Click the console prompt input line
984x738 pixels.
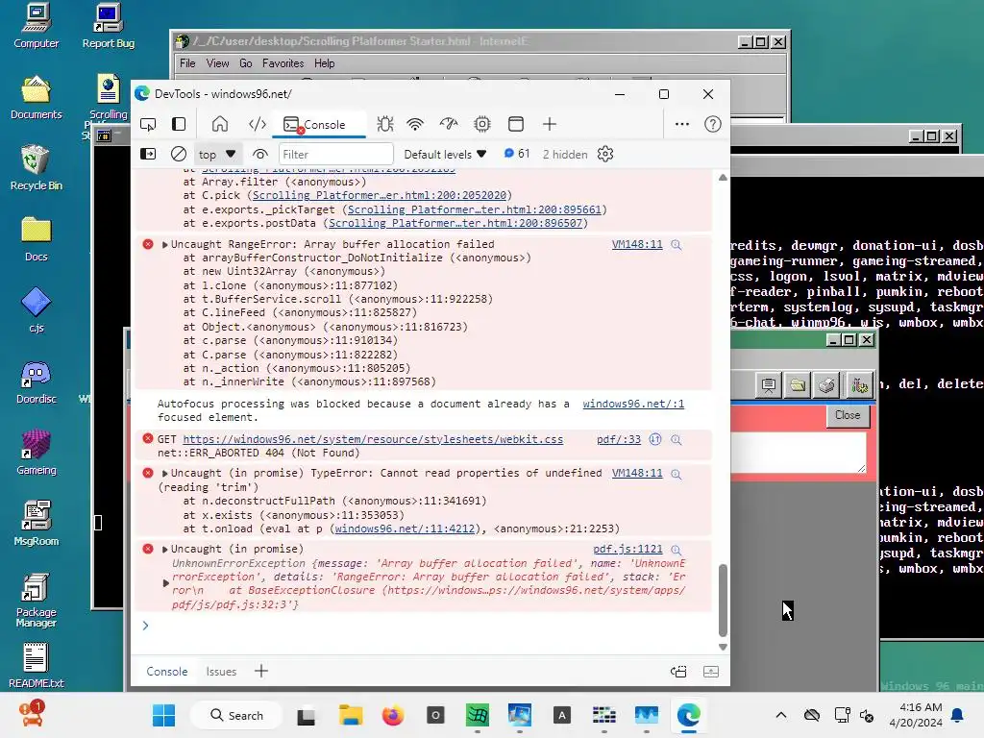tap(427, 626)
